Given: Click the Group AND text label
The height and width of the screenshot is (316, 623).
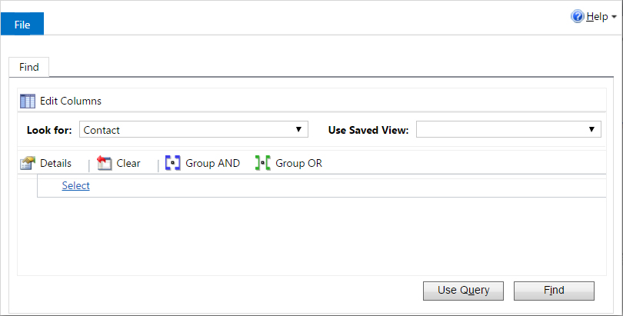Looking at the screenshot, I should click(x=212, y=163).
